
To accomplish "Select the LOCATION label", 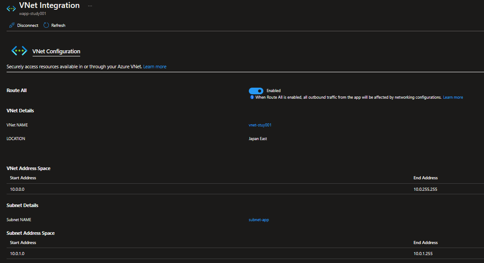I will click(x=16, y=139).
